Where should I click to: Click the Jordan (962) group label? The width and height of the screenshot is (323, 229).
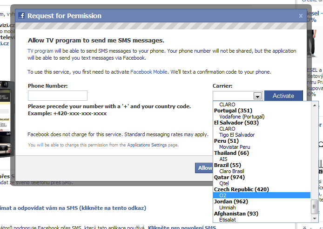[x=231, y=201]
